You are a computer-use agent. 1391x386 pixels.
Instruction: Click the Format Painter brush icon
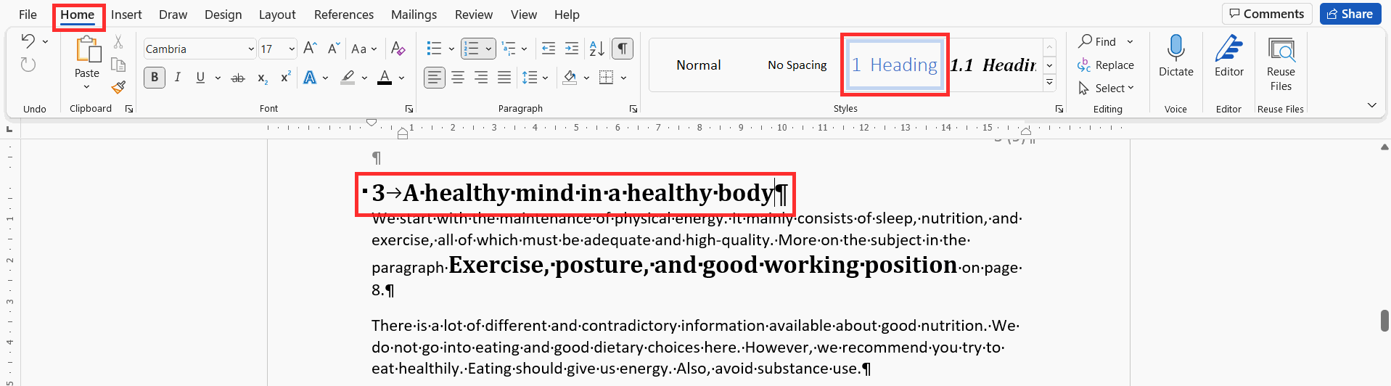[x=118, y=87]
